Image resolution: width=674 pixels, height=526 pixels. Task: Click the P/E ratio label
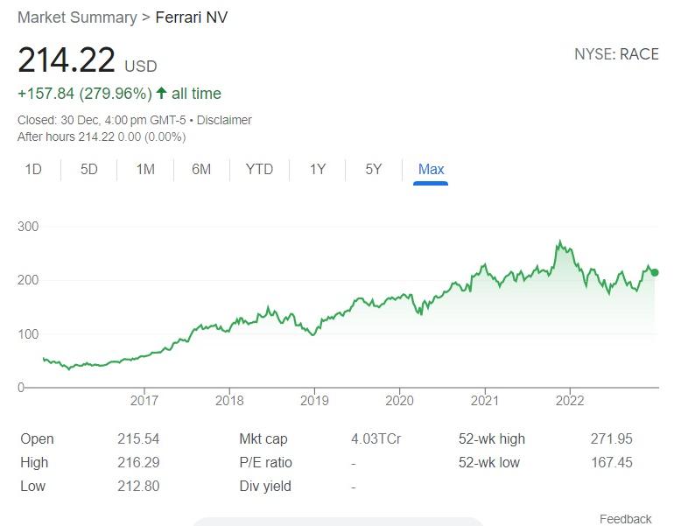pos(265,462)
